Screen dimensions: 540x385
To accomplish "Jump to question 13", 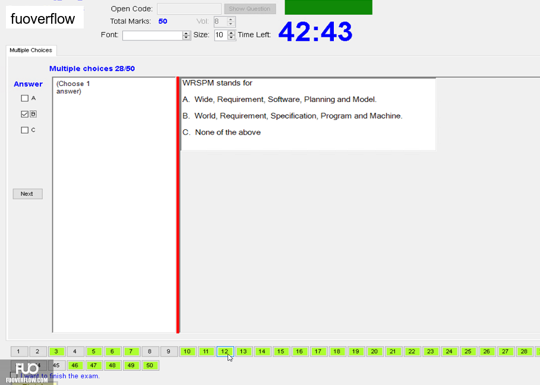I will [x=244, y=351].
